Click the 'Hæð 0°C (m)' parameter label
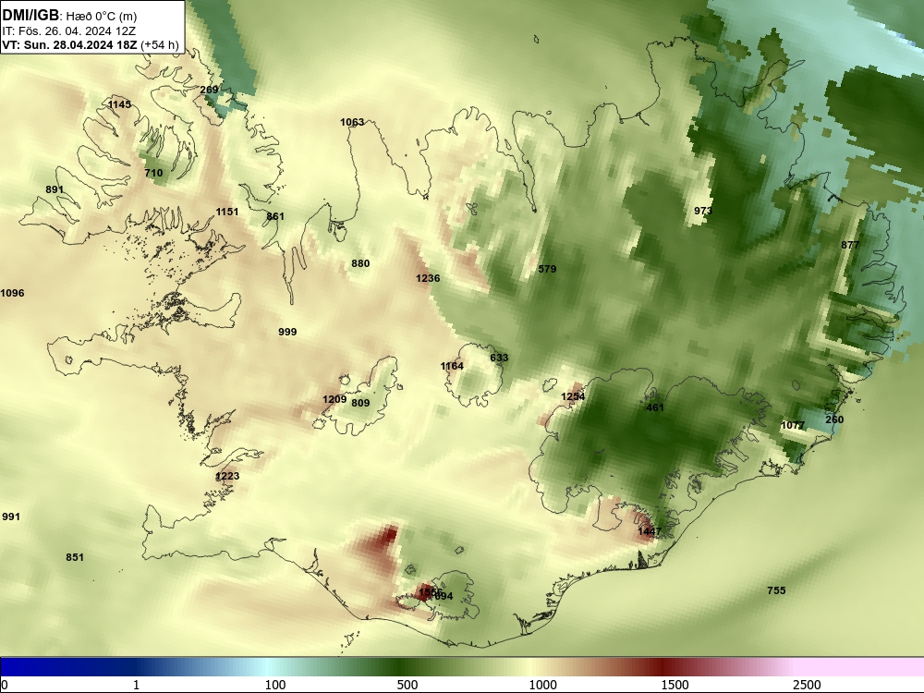Screen dimensions: 924x693 pyautogui.click(x=101, y=17)
